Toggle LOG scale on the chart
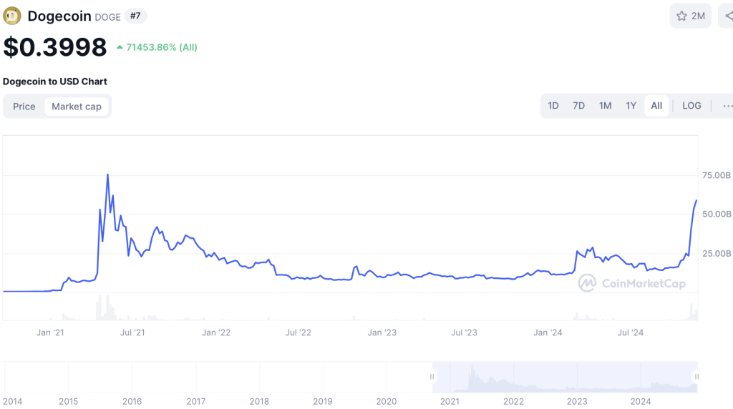This screenshot has width=733, height=409. pos(691,106)
